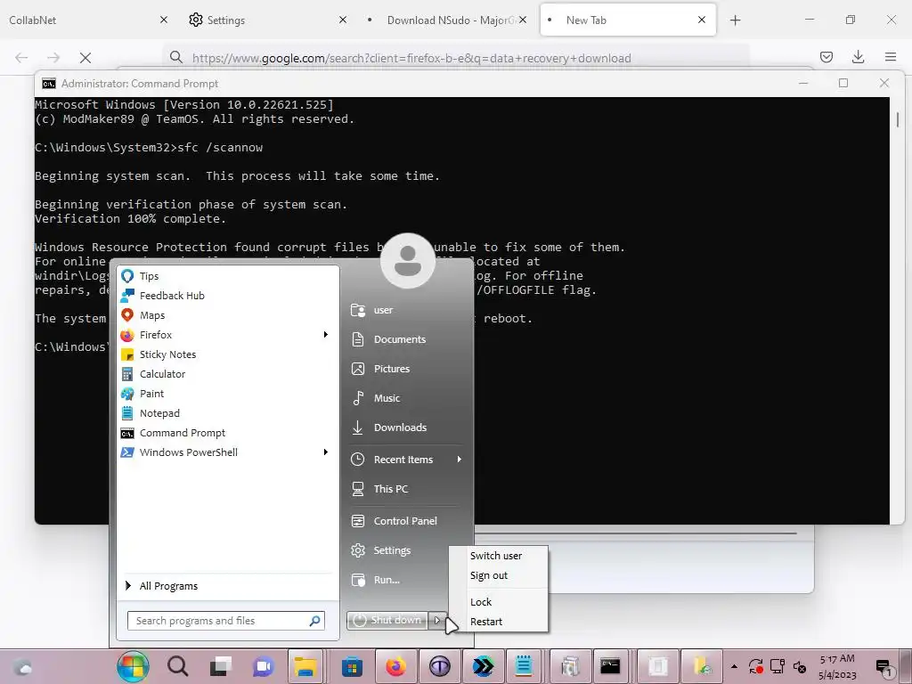Screen dimensions: 912x684
Task: Open Task View on the taskbar
Action: 221,666
